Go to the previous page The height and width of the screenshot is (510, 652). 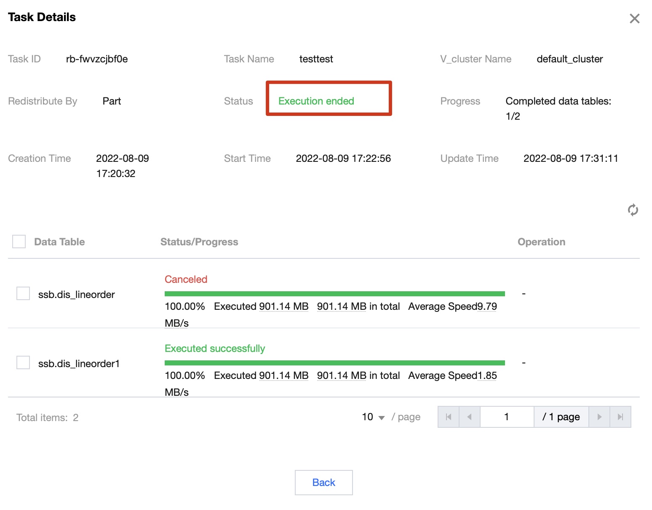pyautogui.click(x=469, y=417)
